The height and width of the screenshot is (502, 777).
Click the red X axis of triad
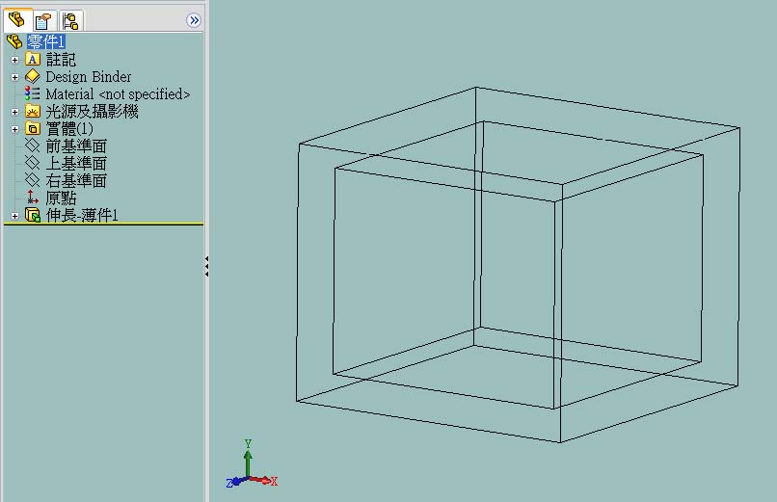click(x=263, y=480)
